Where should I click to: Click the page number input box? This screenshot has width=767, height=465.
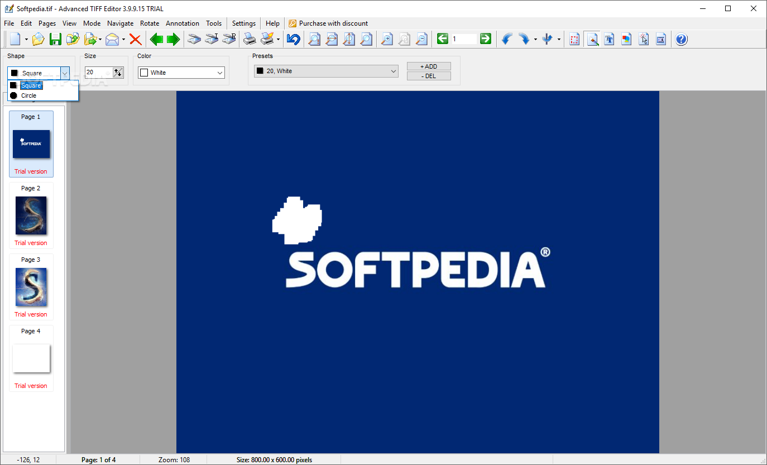464,39
